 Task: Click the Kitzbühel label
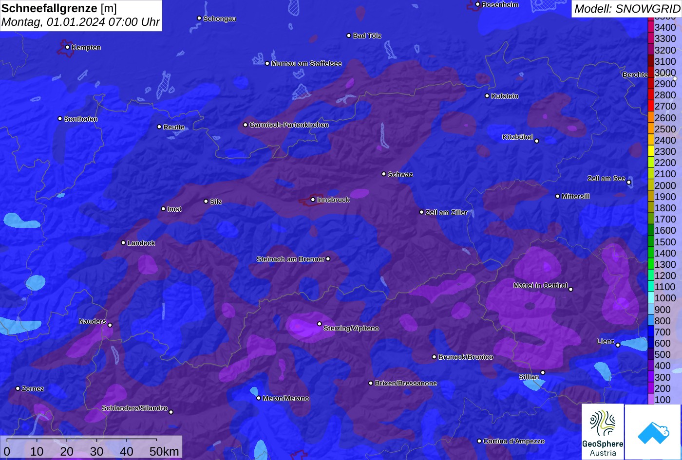[x=517, y=137]
